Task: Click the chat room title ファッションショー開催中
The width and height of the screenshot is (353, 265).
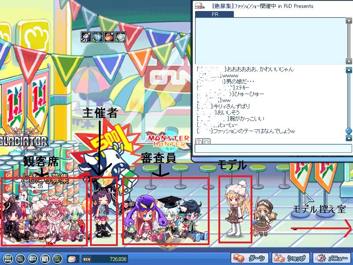Action: coord(255,6)
